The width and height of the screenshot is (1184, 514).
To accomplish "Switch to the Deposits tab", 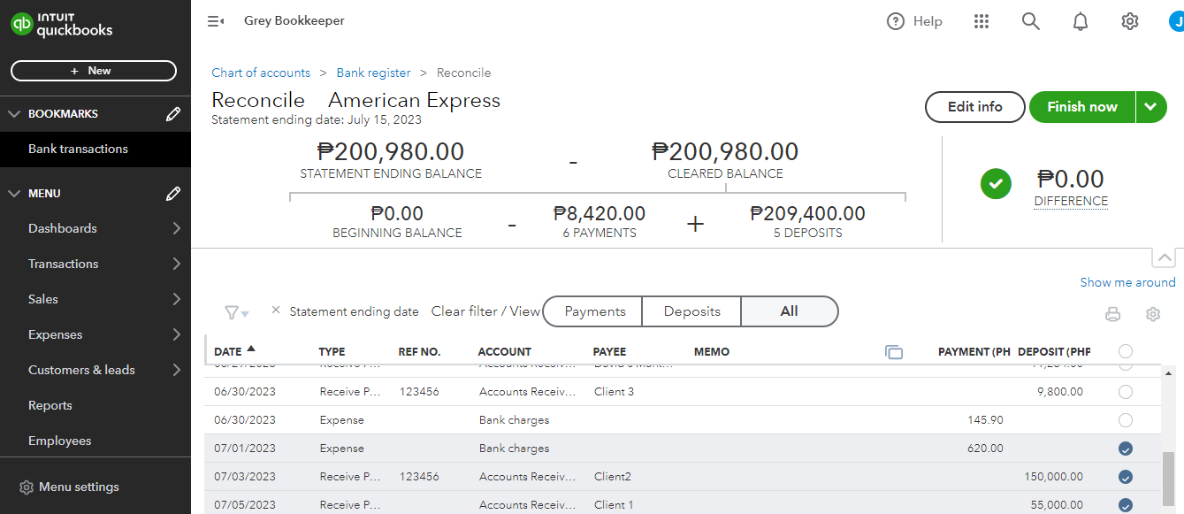I will [x=691, y=311].
